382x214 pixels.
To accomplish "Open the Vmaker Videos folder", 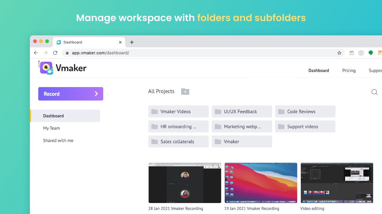I will click(x=178, y=111).
